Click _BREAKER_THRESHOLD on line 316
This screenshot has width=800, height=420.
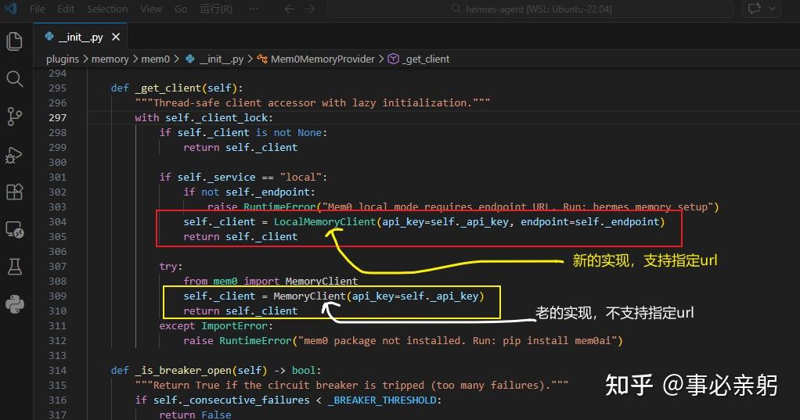(382, 400)
